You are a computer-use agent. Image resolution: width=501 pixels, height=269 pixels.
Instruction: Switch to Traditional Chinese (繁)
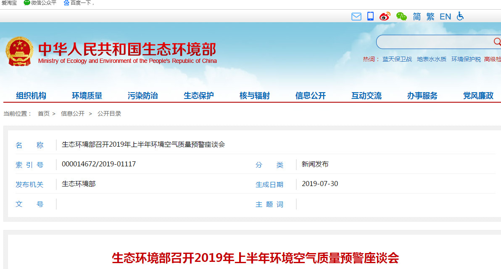(430, 16)
